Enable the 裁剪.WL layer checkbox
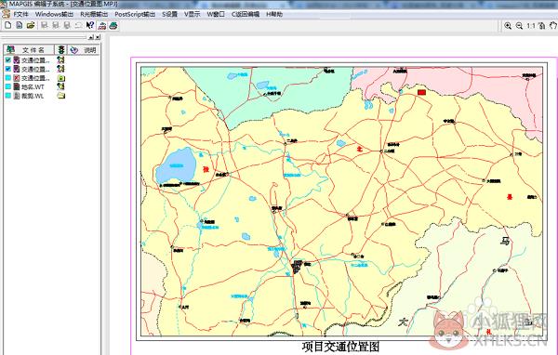Viewport: 558px width, 355px height. pos(8,96)
